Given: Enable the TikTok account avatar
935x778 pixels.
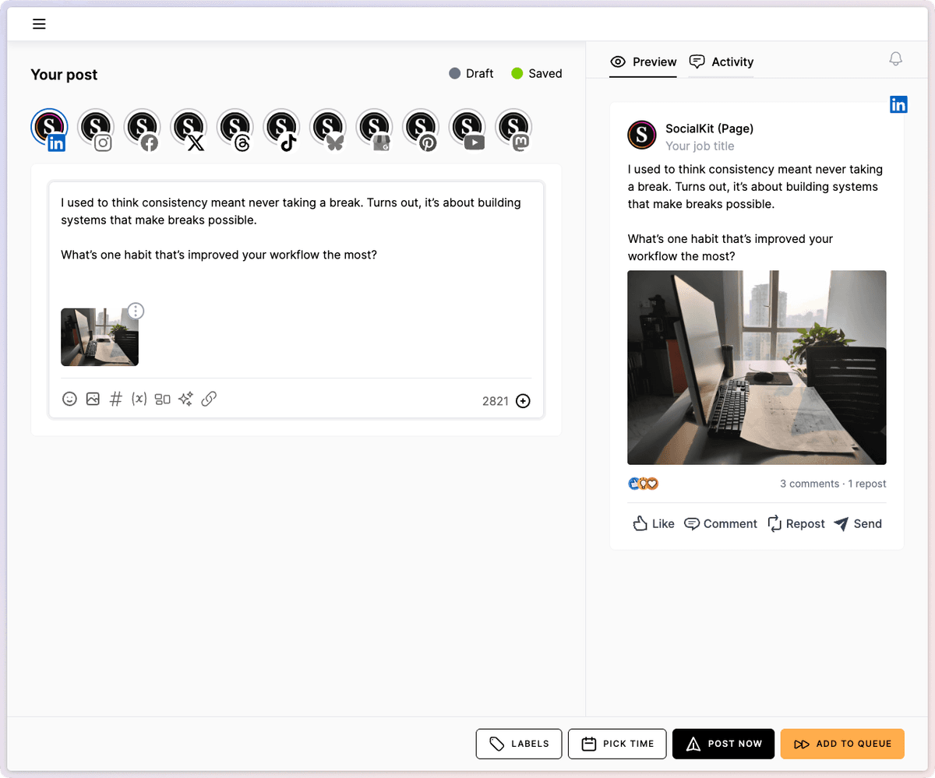Looking at the screenshot, I should pyautogui.click(x=282, y=128).
